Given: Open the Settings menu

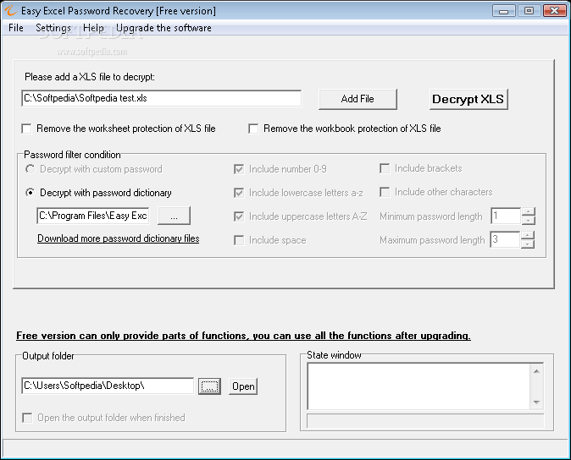Looking at the screenshot, I should click(53, 28).
